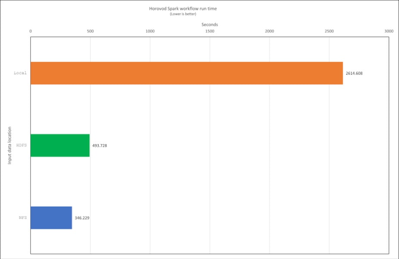
Task: Select the green HDFS bar
Action: [60, 145]
